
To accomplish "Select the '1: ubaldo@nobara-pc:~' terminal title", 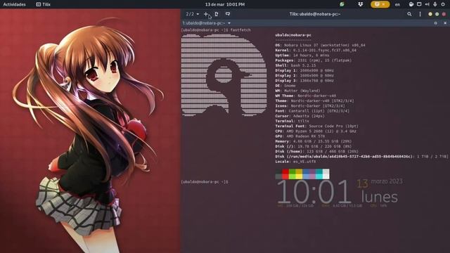I will (203, 23).
